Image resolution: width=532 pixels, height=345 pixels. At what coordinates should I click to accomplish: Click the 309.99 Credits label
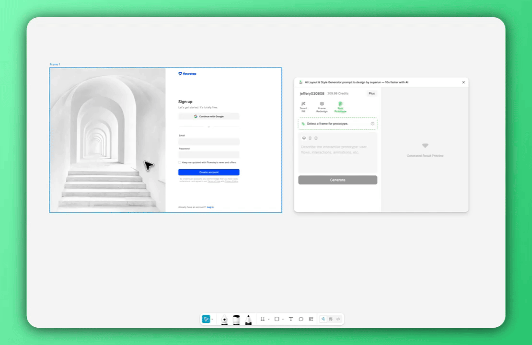coord(337,93)
